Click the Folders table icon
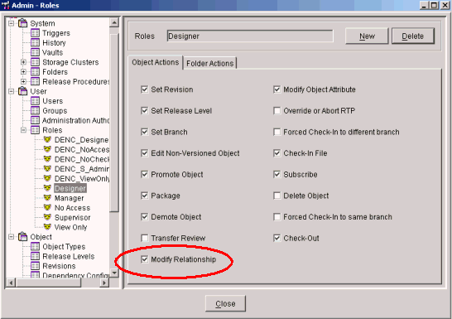The image size is (452, 319). pyautogui.click(x=35, y=72)
